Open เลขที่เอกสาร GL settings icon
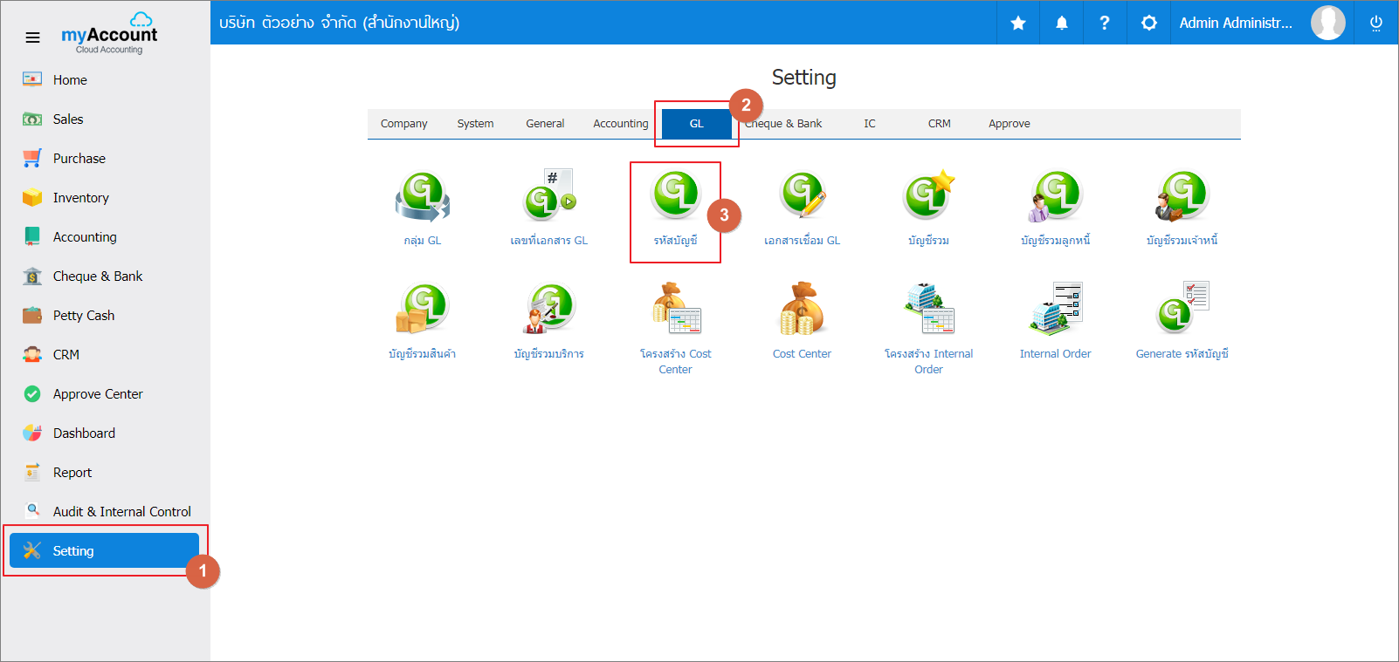 pos(549,196)
